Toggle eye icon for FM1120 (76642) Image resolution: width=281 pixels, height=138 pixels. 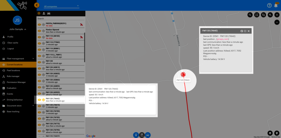[39, 100]
